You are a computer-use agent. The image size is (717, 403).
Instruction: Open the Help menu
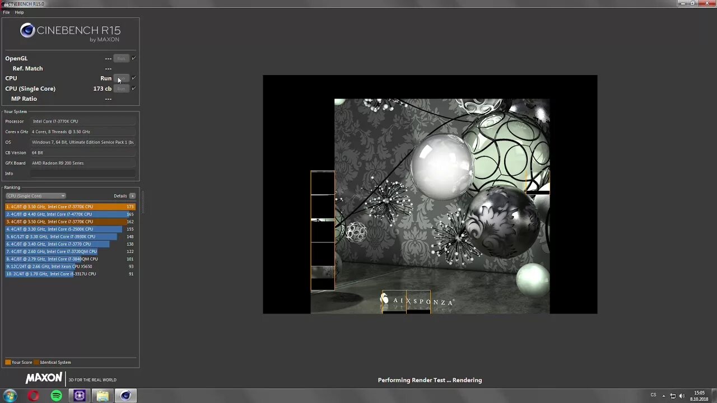pyautogui.click(x=19, y=12)
